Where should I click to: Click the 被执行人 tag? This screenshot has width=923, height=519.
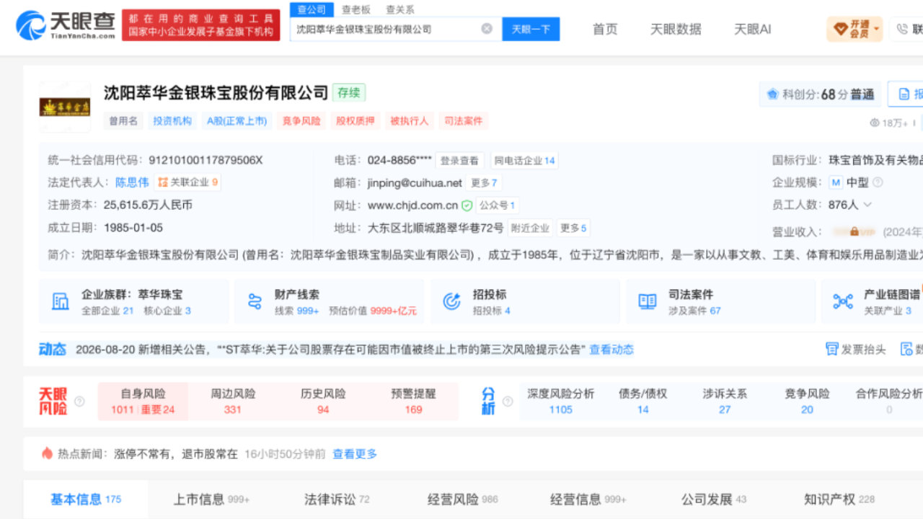click(410, 120)
